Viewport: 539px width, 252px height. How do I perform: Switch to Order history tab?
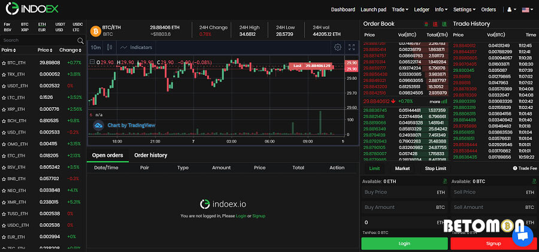click(150, 156)
